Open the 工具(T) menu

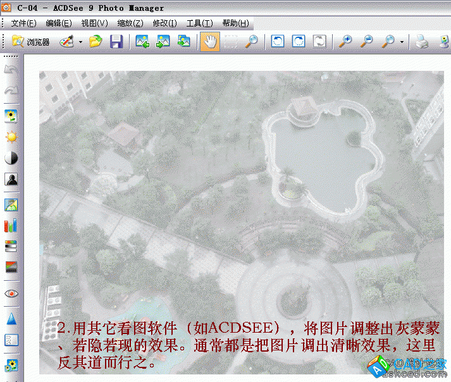(199, 23)
